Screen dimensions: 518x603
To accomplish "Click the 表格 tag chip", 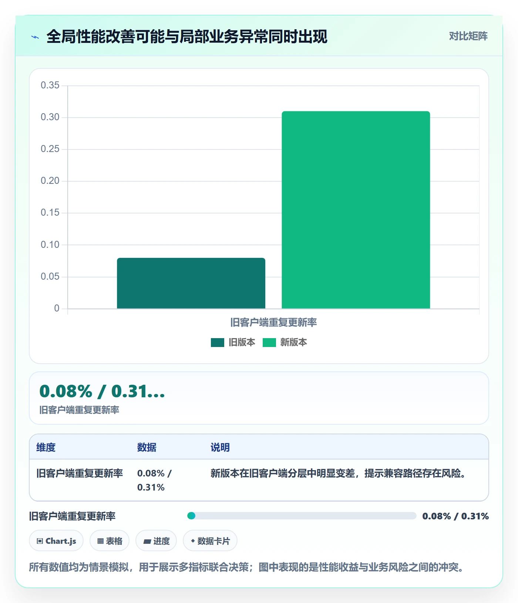I will pos(110,541).
